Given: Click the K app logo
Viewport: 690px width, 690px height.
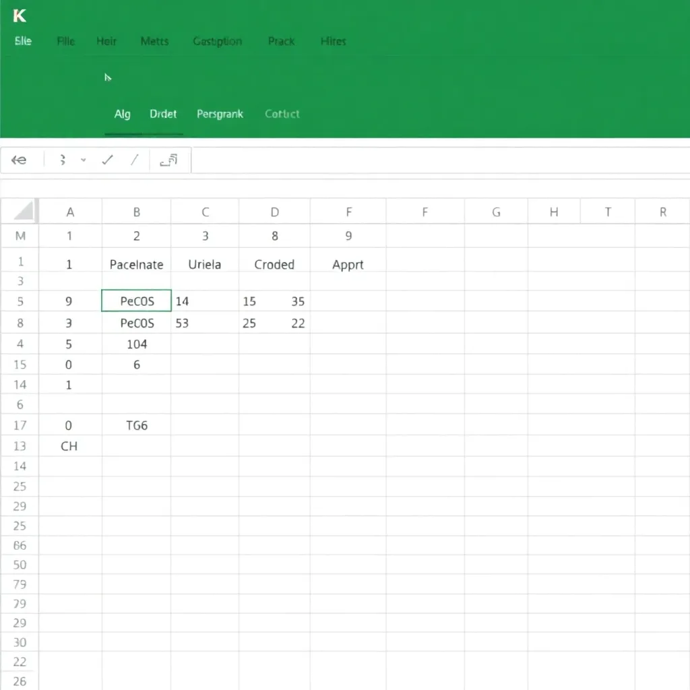Looking at the screenshot, I should [x=20, y=16].
